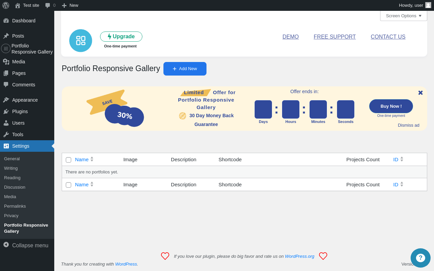Click the Plugins plug icon

(6, 111)
